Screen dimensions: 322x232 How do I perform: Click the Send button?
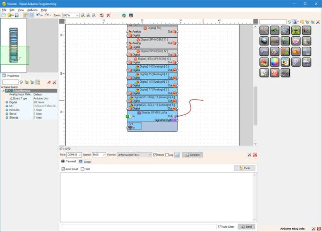pyautogui.click(x=246, y=227)
